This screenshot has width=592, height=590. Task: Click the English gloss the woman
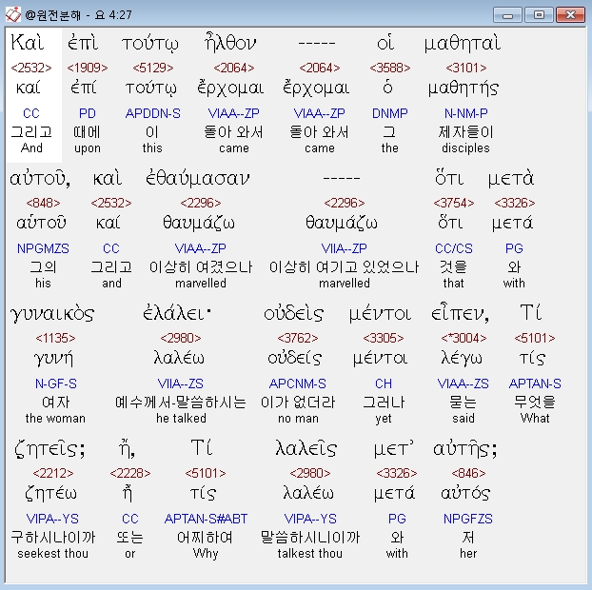[55, 419]
